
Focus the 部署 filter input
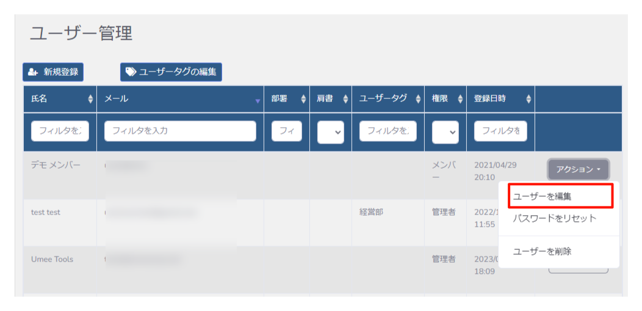[x=287, y=131]
